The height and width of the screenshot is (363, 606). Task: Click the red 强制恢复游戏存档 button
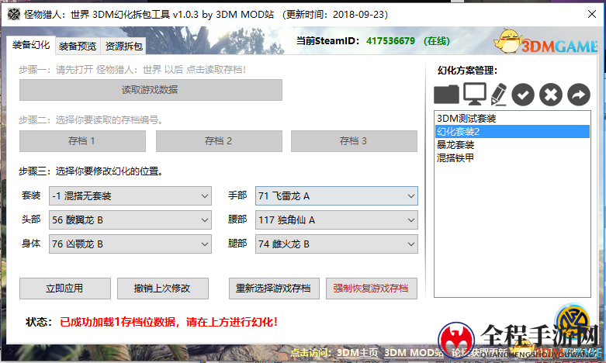tap(372, 289)
